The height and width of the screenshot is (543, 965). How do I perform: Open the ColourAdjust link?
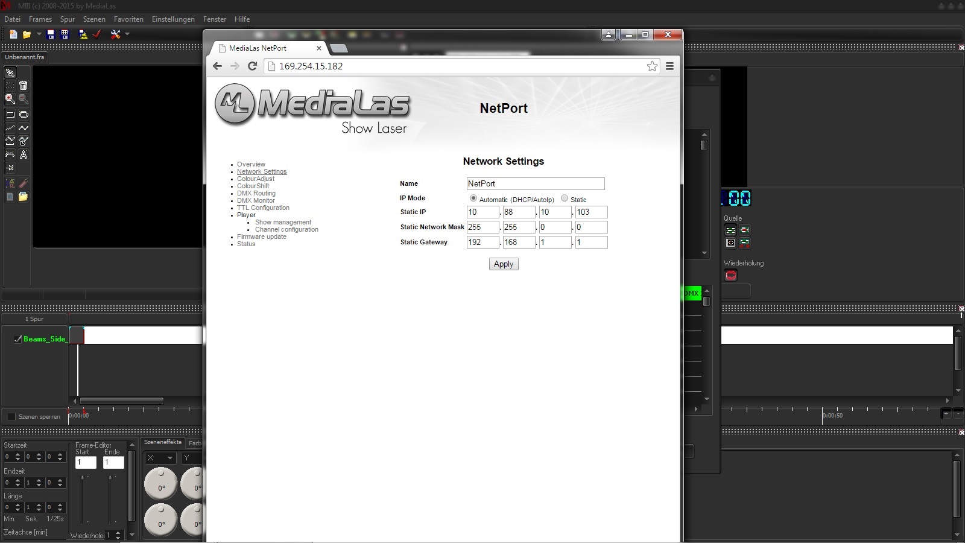click(256, 179)
